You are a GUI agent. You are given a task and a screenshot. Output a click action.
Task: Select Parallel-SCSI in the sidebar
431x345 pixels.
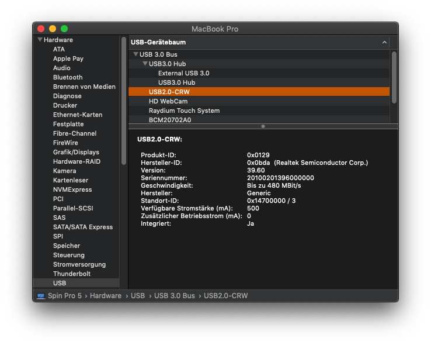click(73, 208)
